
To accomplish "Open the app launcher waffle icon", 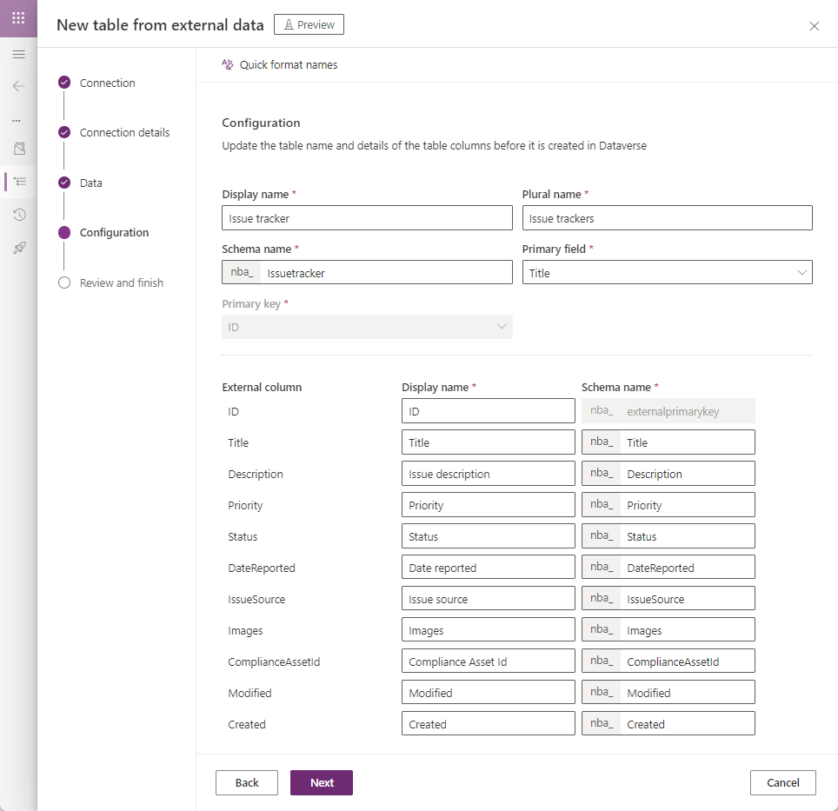I will click(18, 18).
